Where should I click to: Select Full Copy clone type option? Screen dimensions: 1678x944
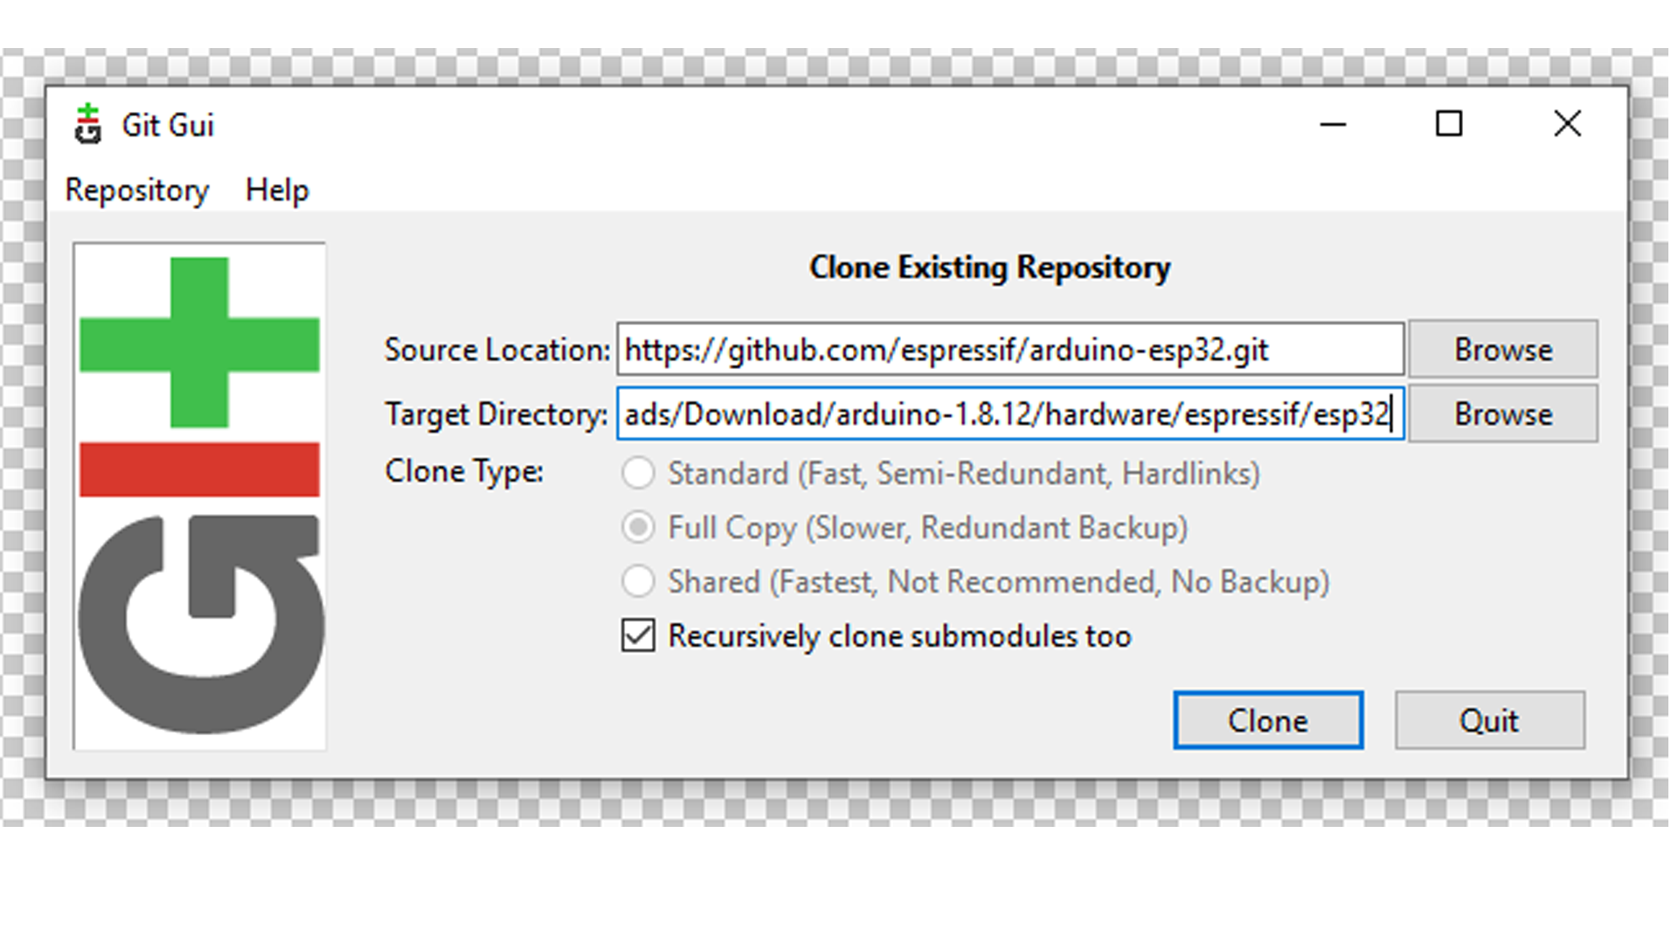(638, 527)
